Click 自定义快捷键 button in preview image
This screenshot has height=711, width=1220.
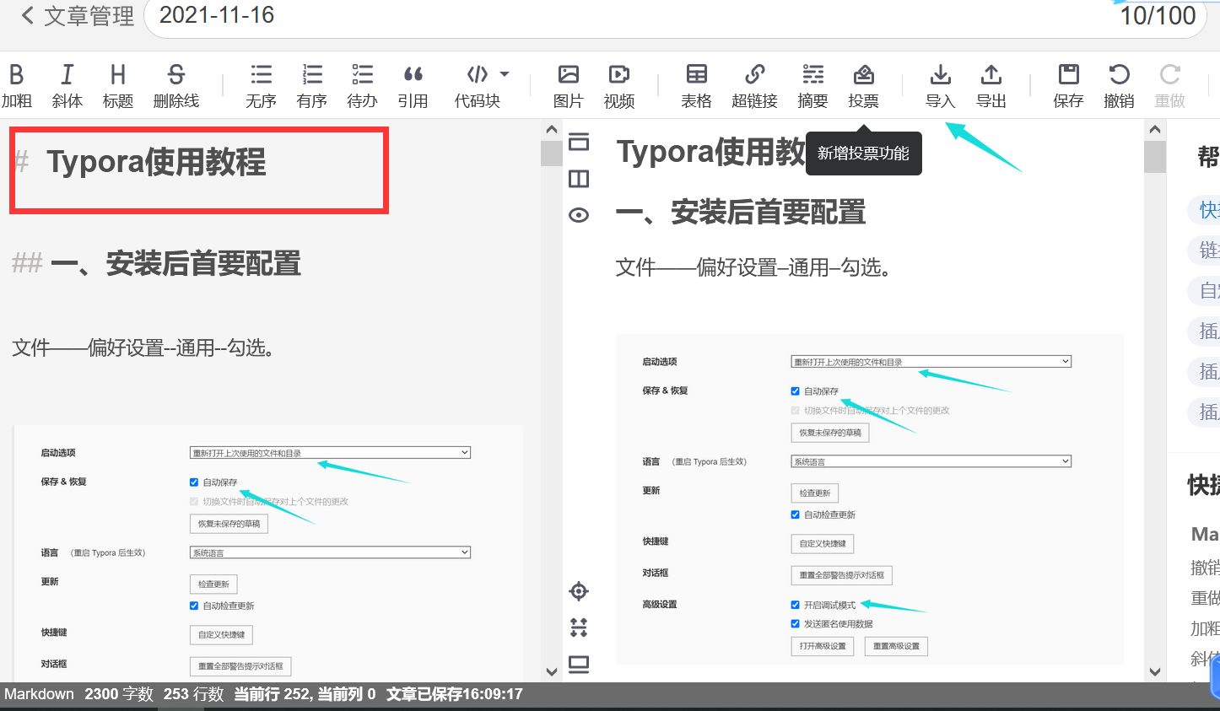pos(823,544)
